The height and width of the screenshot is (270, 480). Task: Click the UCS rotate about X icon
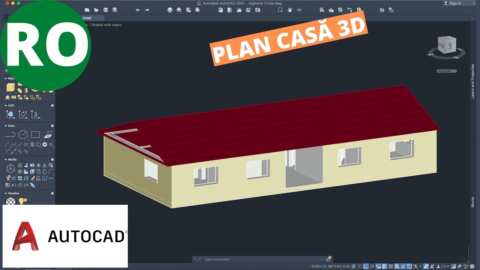(23, 114)
